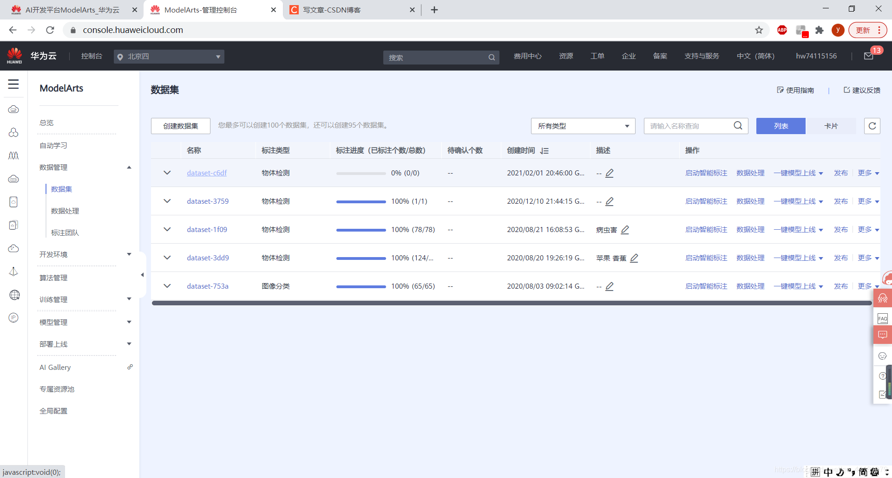
Task: Open 费用中心 in top navigation
Action: click(x=527, y=56)
